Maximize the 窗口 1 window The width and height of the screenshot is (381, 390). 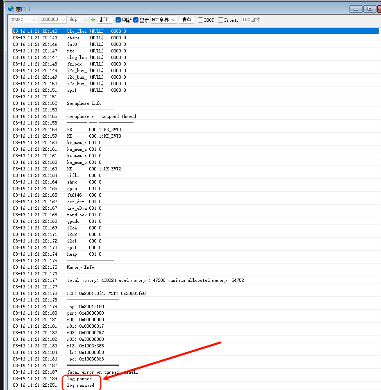point(370,9)
